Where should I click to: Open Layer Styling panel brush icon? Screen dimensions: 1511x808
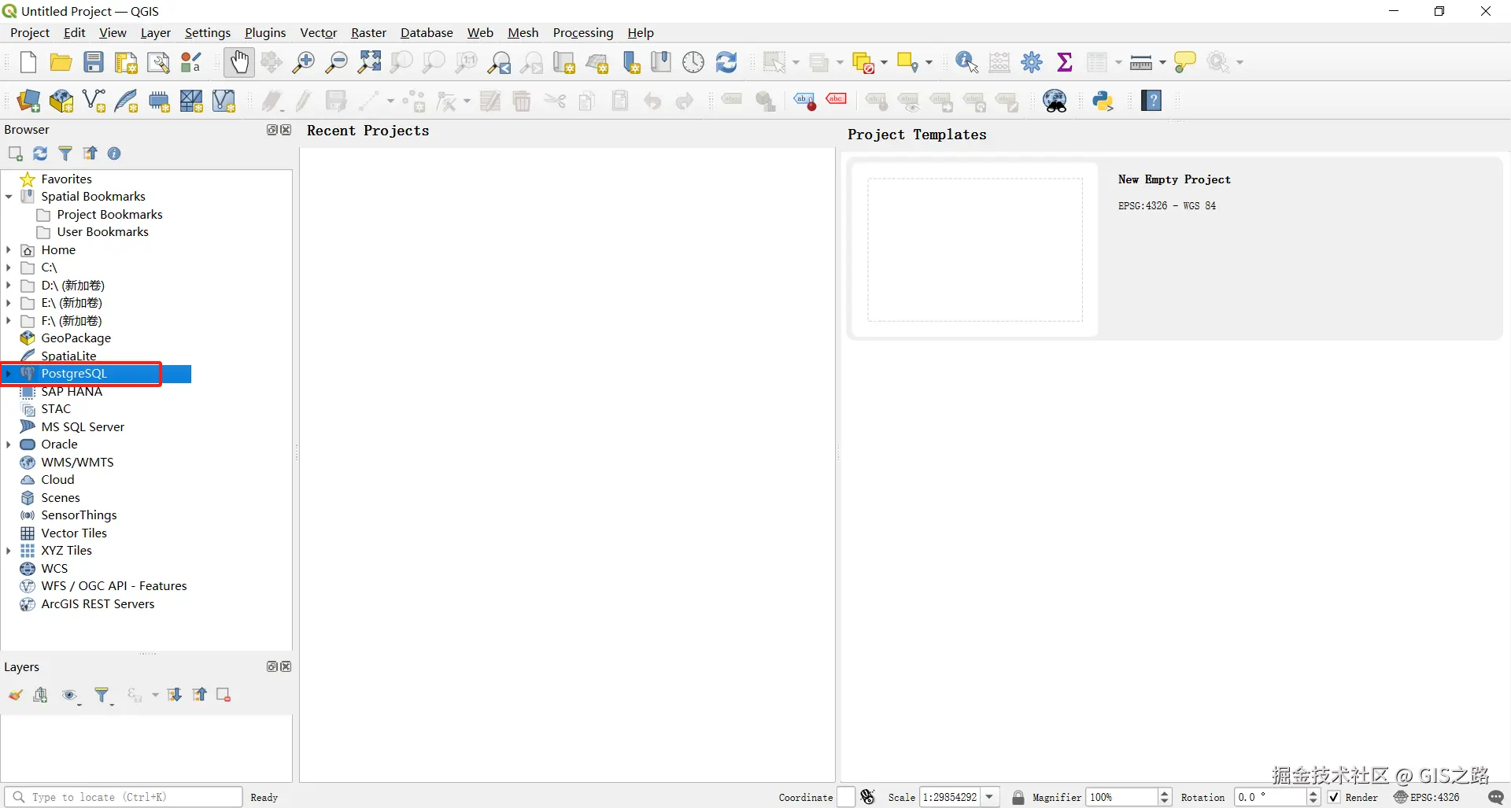point(16,695)
